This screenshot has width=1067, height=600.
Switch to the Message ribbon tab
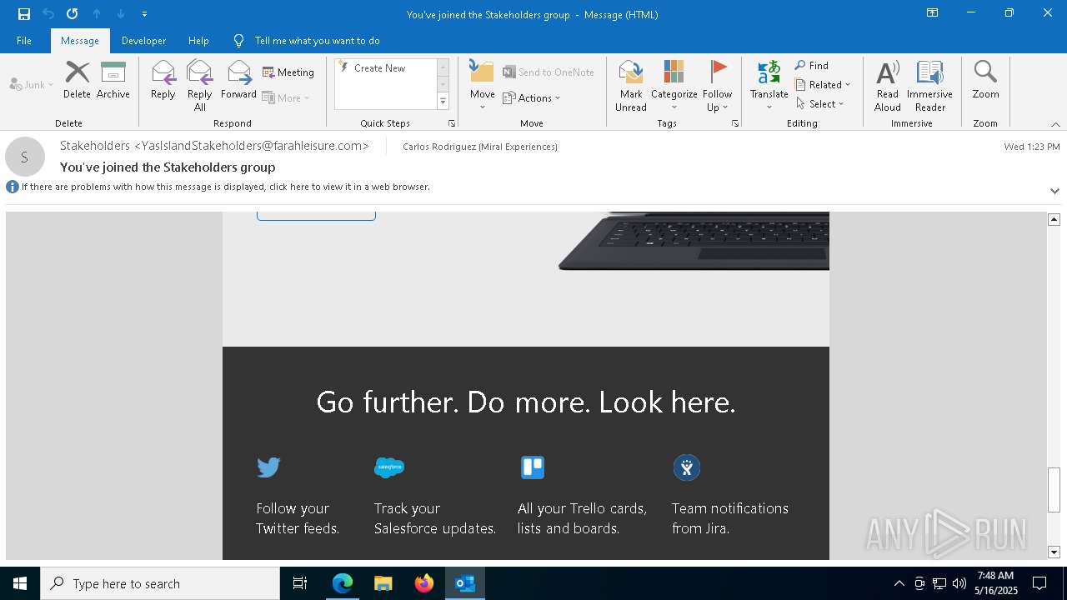pyautogui.click(x=80, y=40)
